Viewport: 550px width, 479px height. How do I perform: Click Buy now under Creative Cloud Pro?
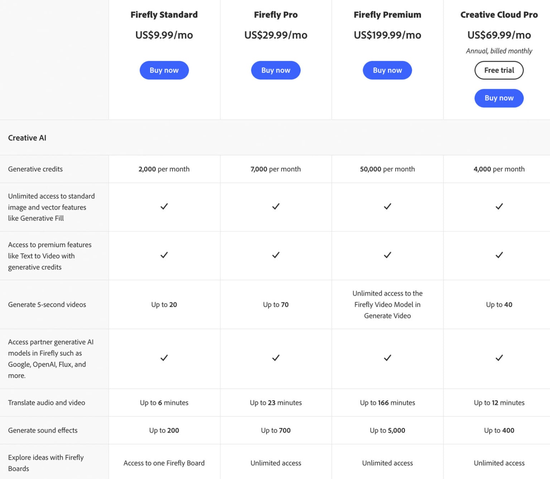click(x=499, y=98)
